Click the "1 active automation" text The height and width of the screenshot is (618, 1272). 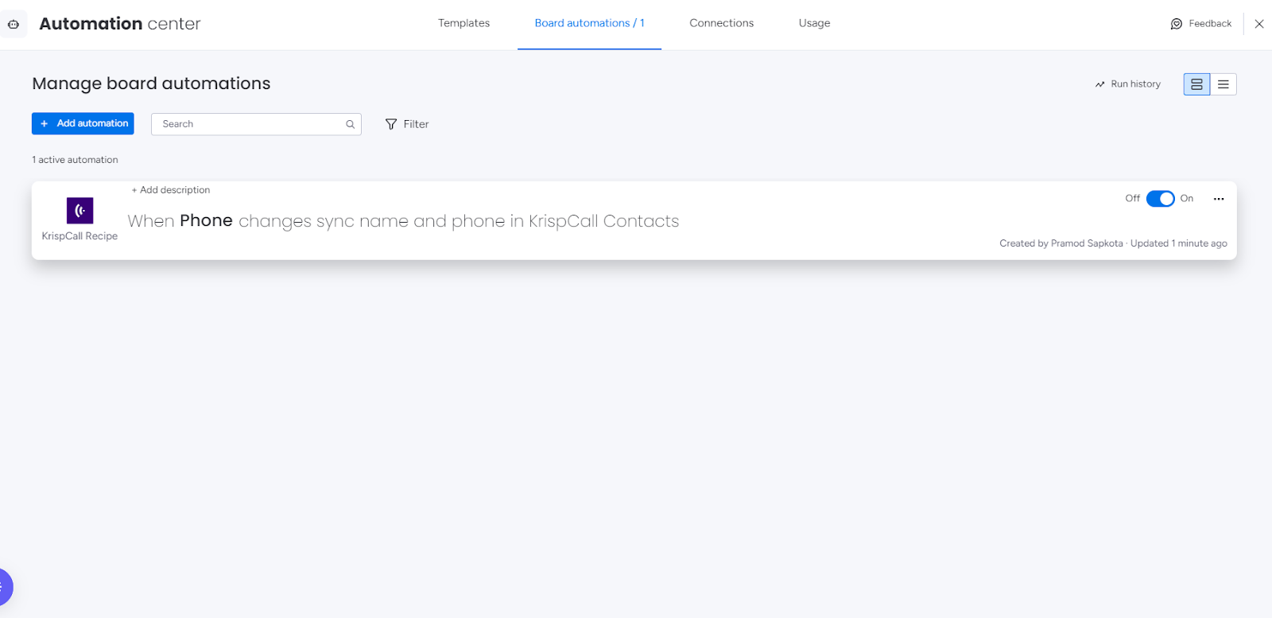75,160
